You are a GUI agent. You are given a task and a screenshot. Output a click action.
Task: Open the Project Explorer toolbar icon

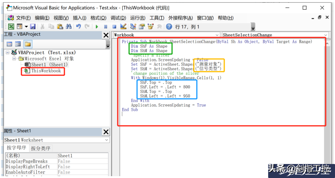133,27
